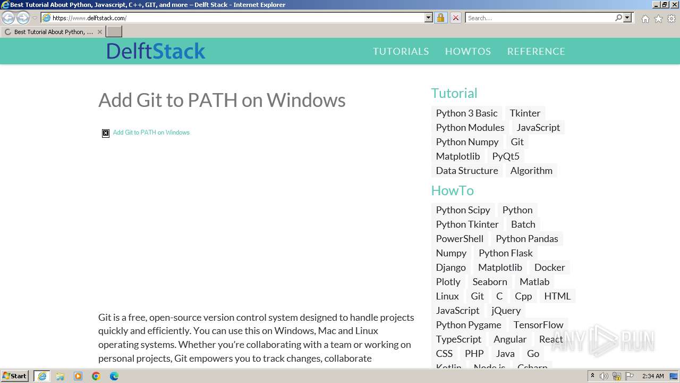Open the Python Scipy howto
This screenshot has width=680, height=383.
point(463,210)
